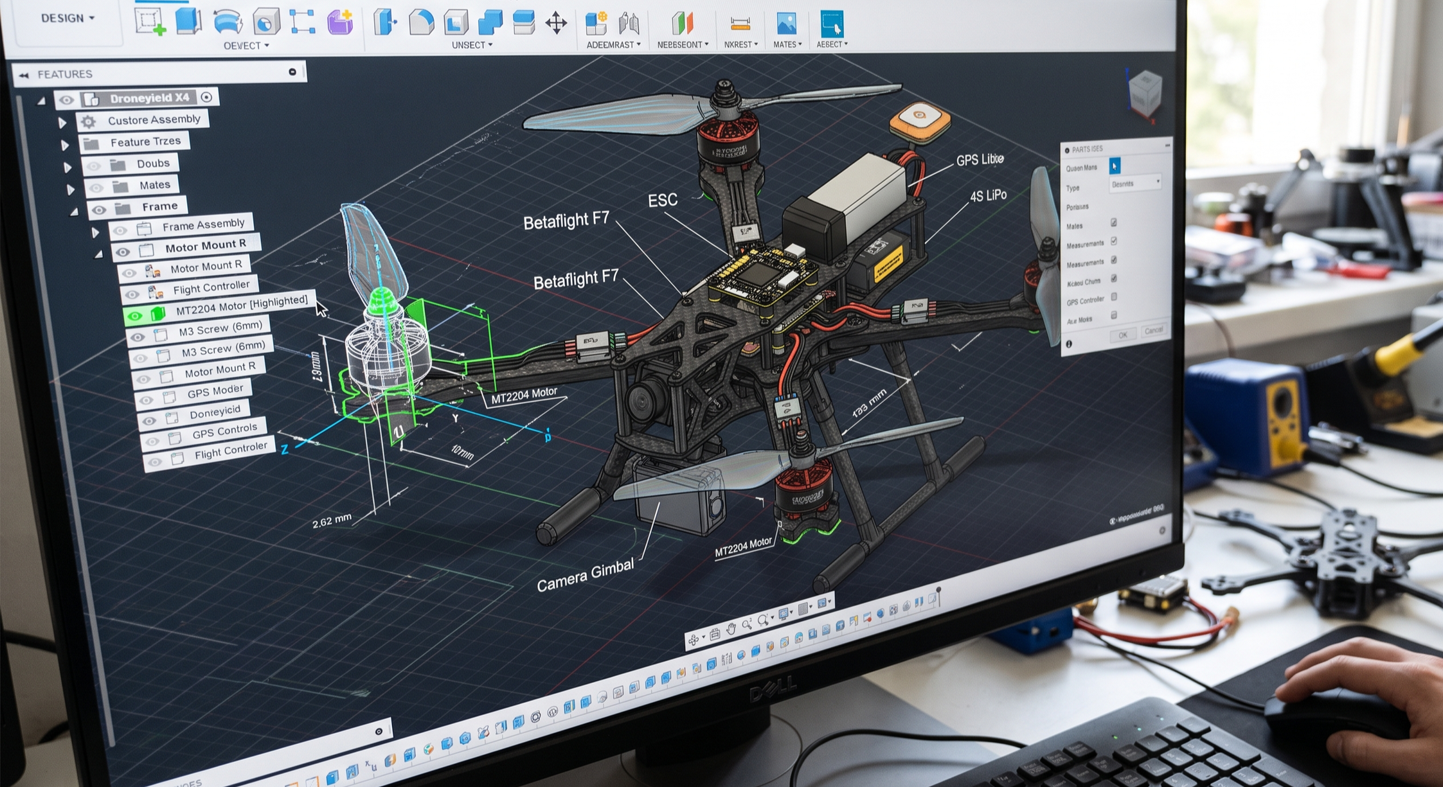Select the blue Select tool icon

click(x=832, y=24)
